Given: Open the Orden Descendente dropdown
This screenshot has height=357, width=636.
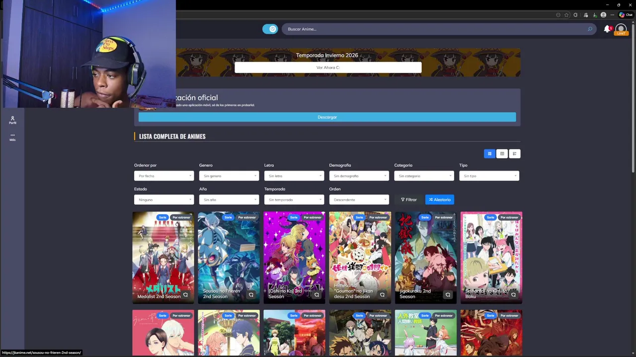Looking at the screenshot, I should (359, 200).
